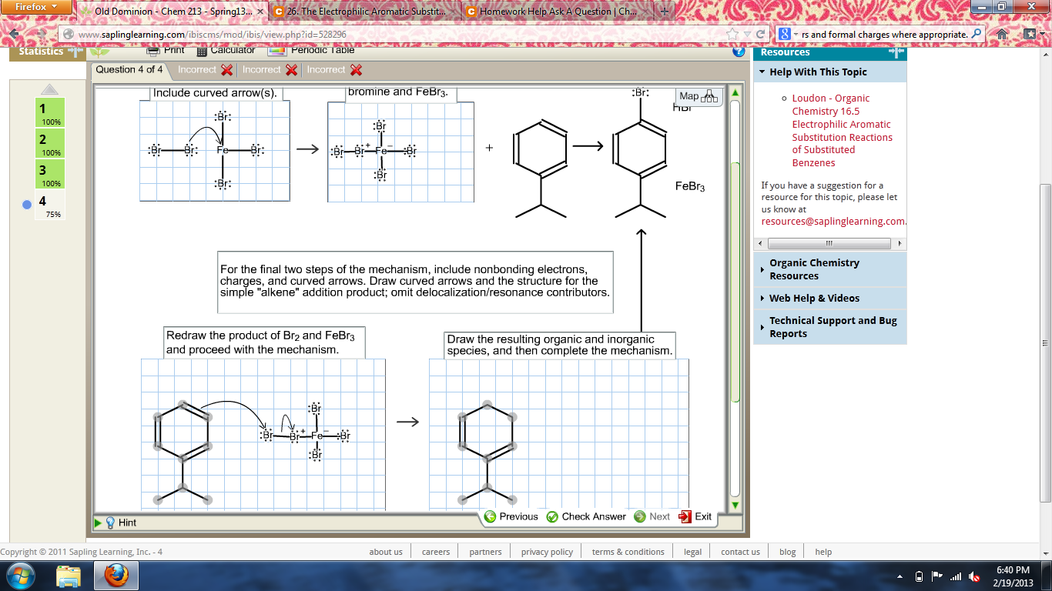Open the about us footer link
Screen dimensions: 1052x591
(x=386, y=552)
